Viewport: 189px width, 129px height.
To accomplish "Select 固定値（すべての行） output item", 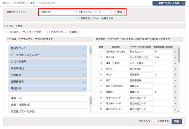I will (48, 111).
